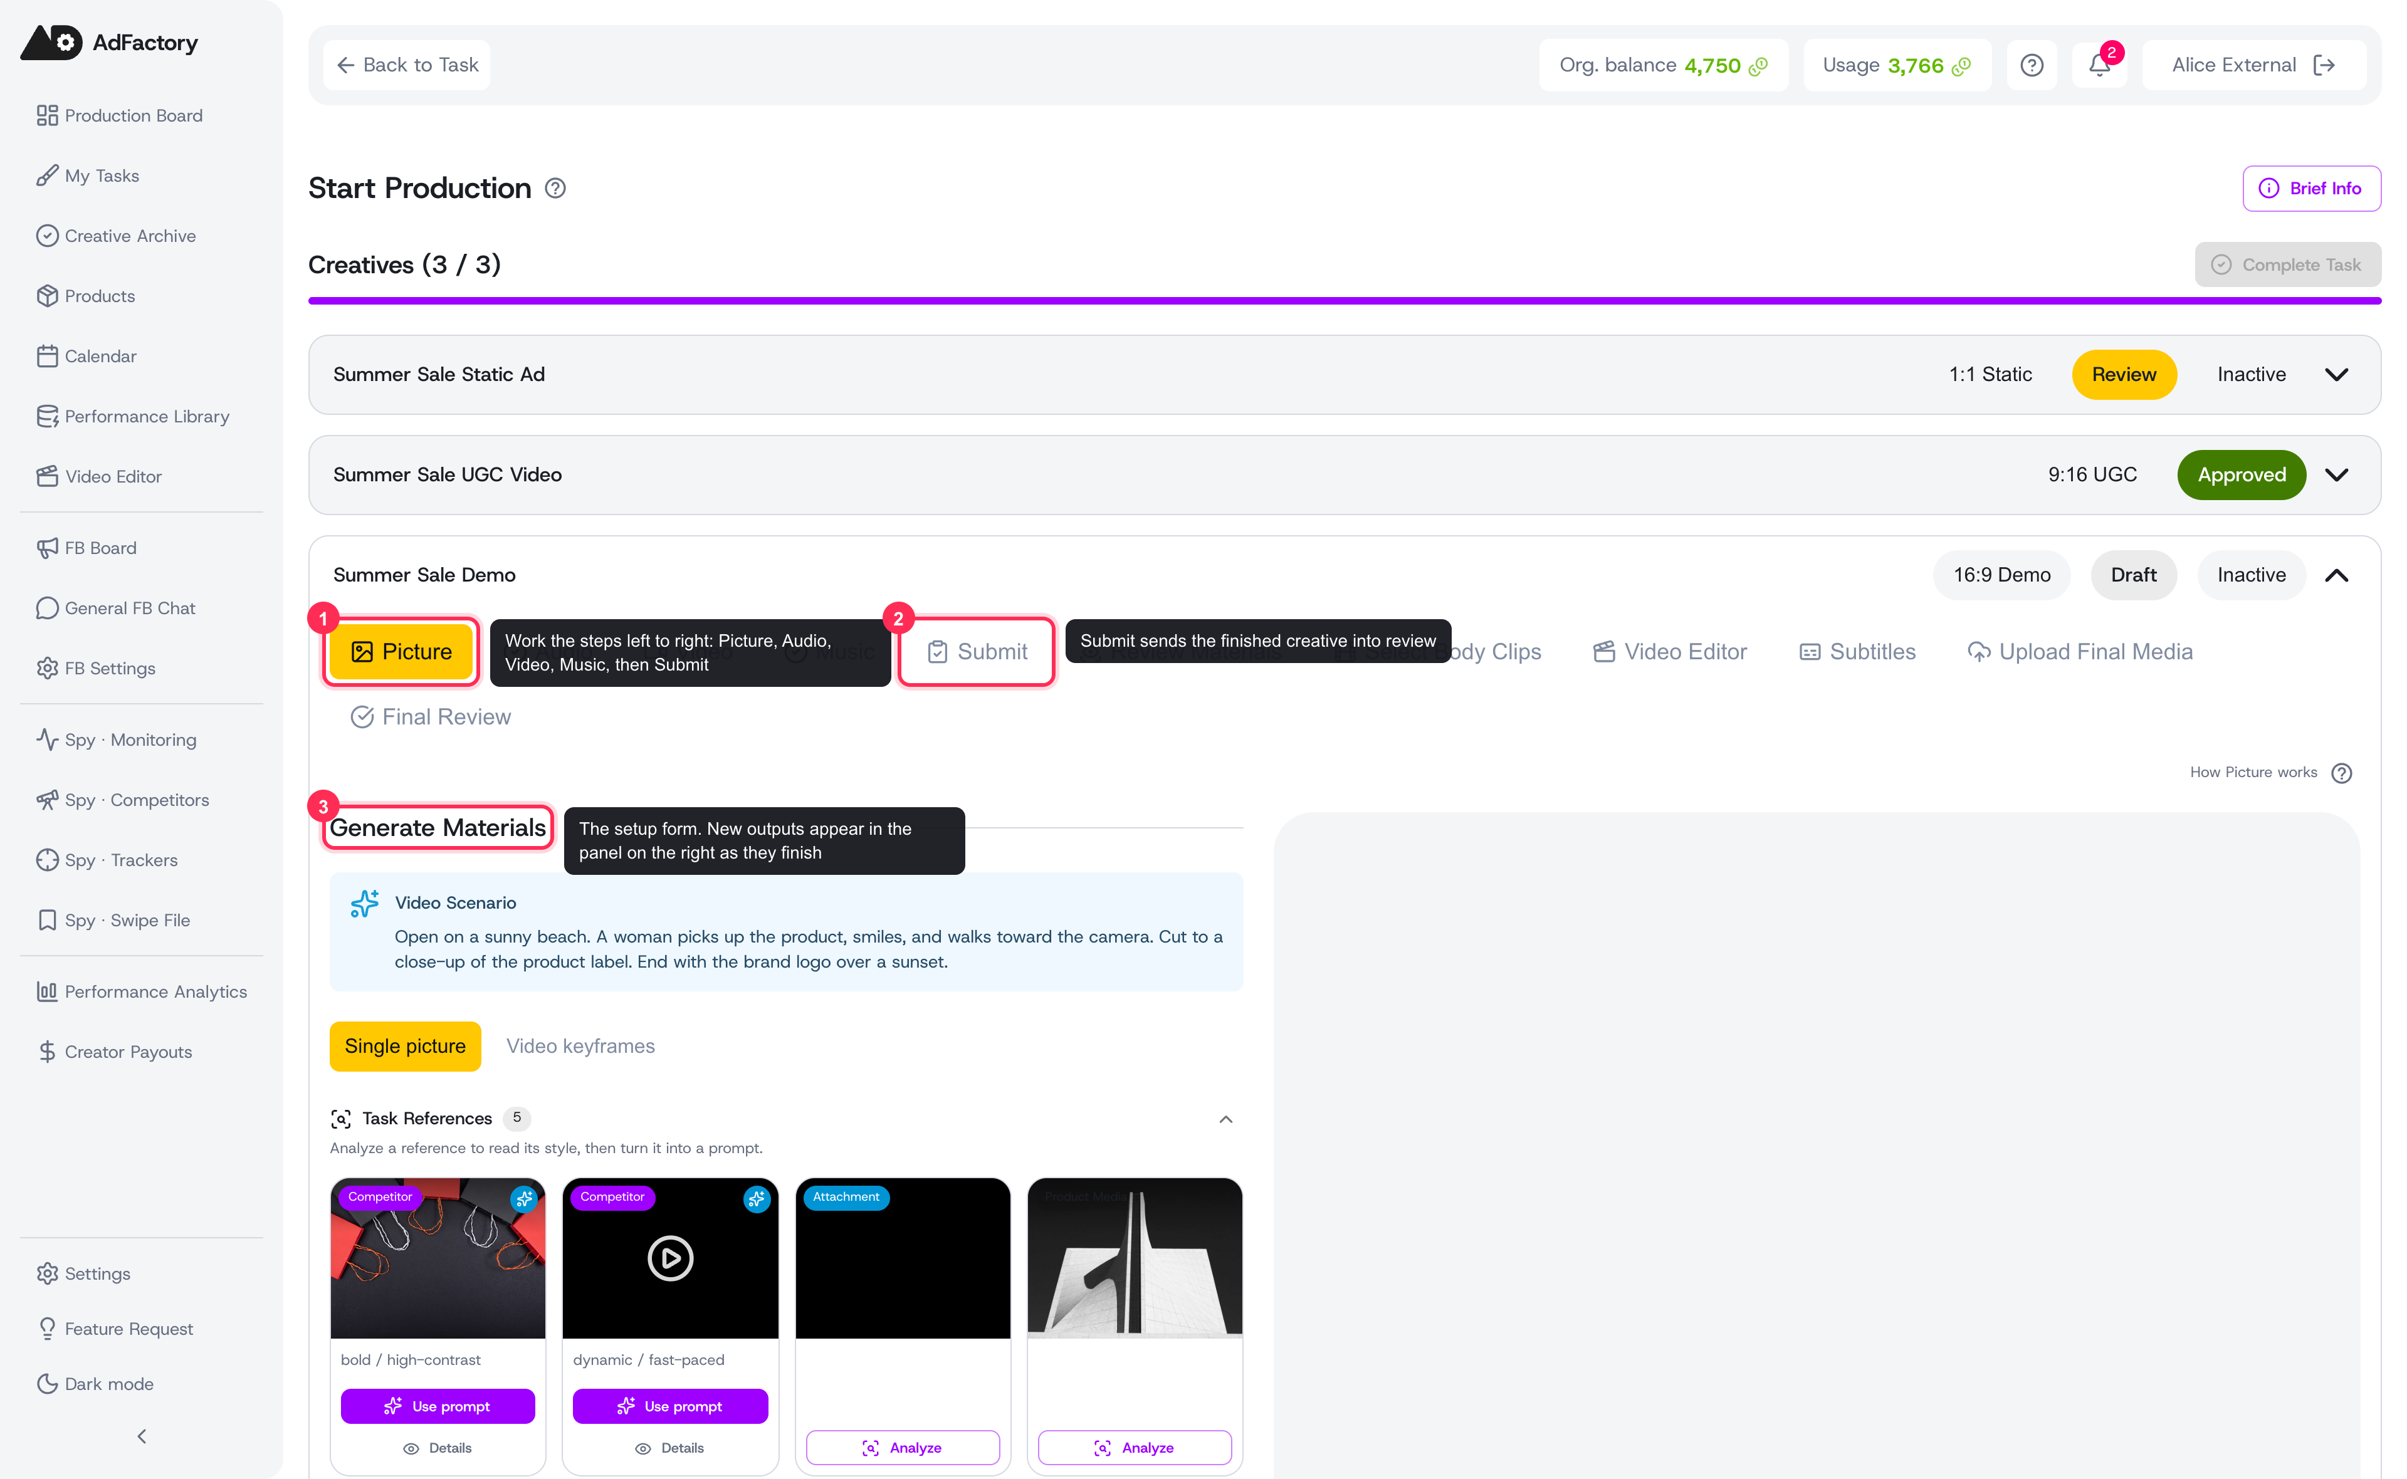This screenshot has height=1479, width=2407.
Task: Click sparkle icon on dynamic fast-paced card
Action: coord(757,1199)
